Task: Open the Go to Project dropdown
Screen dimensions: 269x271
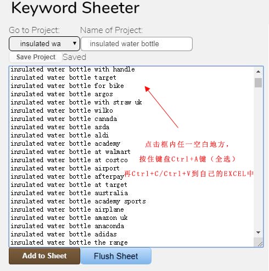Action: [44, 44]
